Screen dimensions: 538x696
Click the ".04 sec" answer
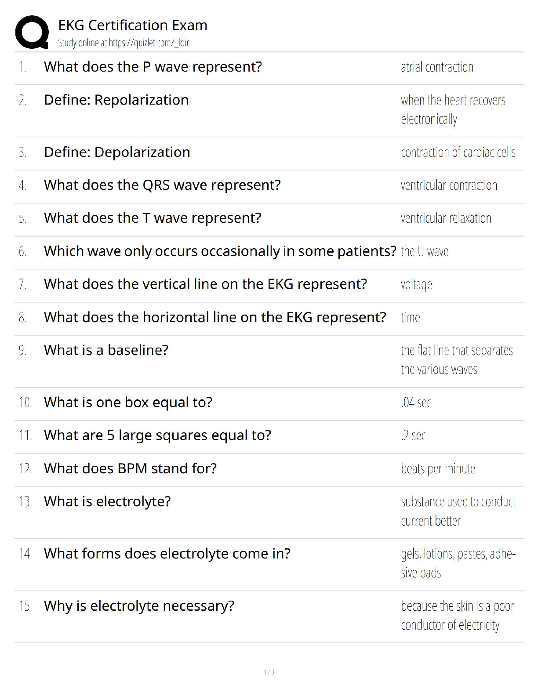(416, 402)
